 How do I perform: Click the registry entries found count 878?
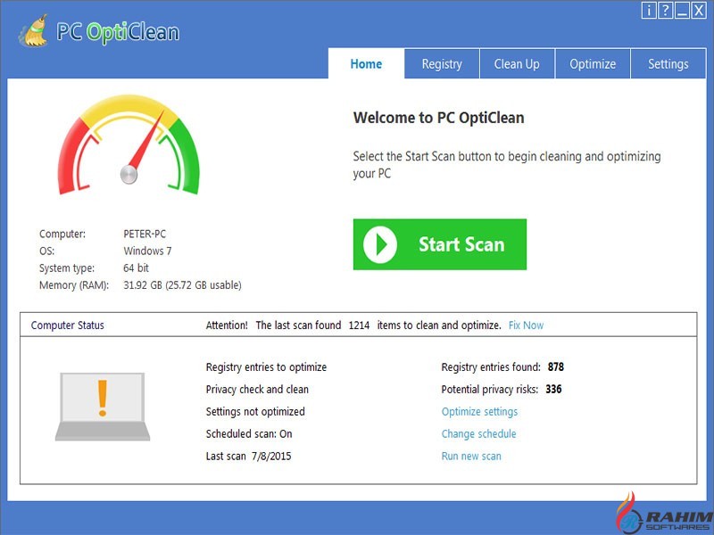point(555,367)
